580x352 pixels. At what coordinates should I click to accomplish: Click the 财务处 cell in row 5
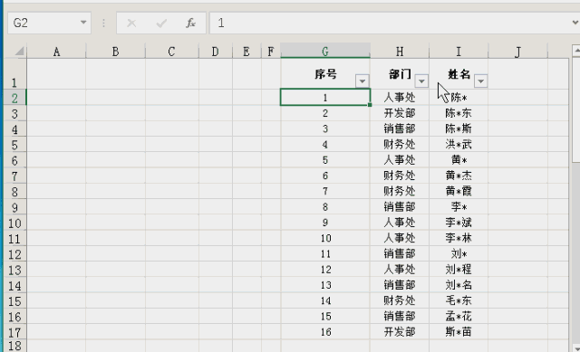click(400, 145)
